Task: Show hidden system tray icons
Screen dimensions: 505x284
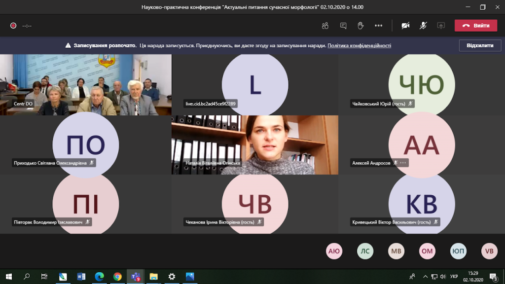Action: pyautogui.click(x=425, y=277)
